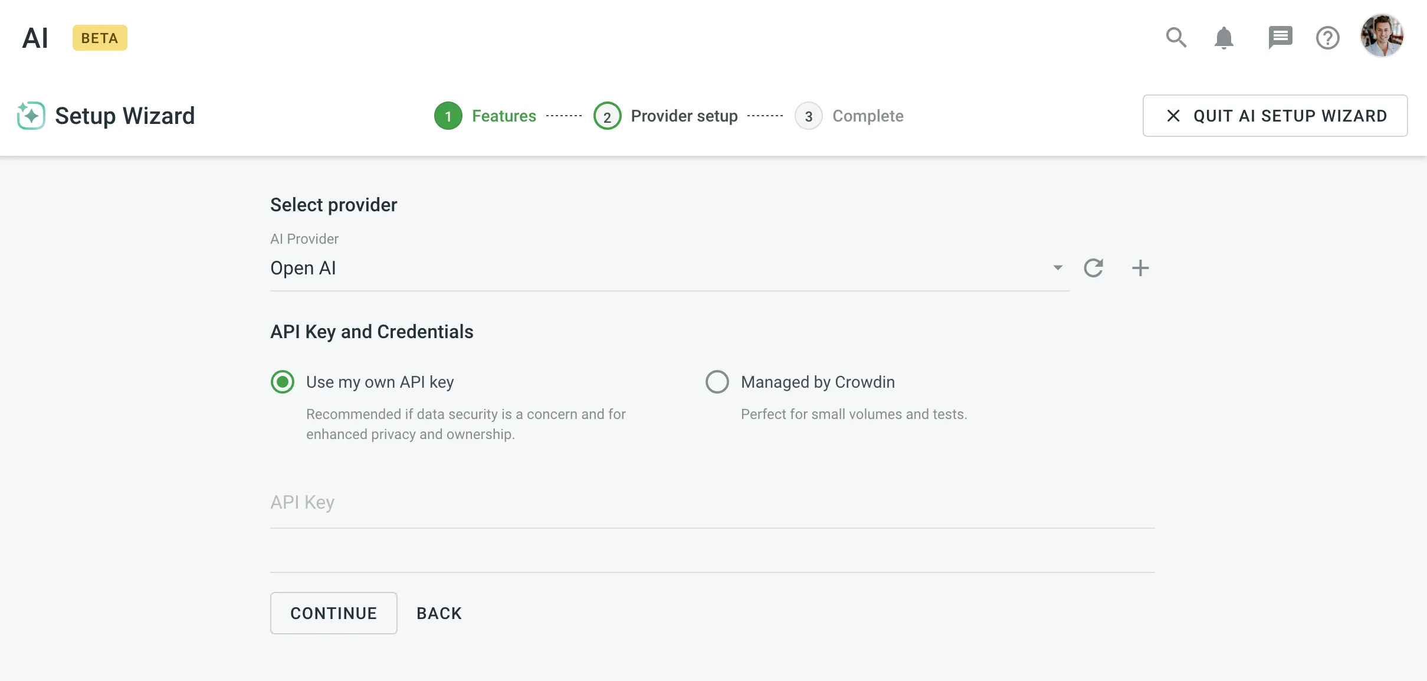Click 'Recommended if data security' description

[x=466, y=424]
